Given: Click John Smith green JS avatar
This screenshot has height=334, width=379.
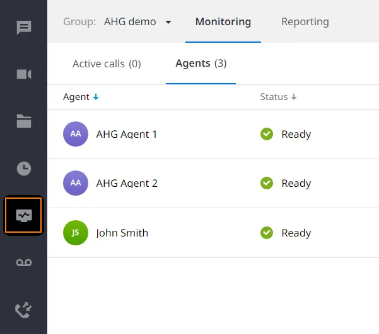Looking at the screenshot, I should coord(76,233).
